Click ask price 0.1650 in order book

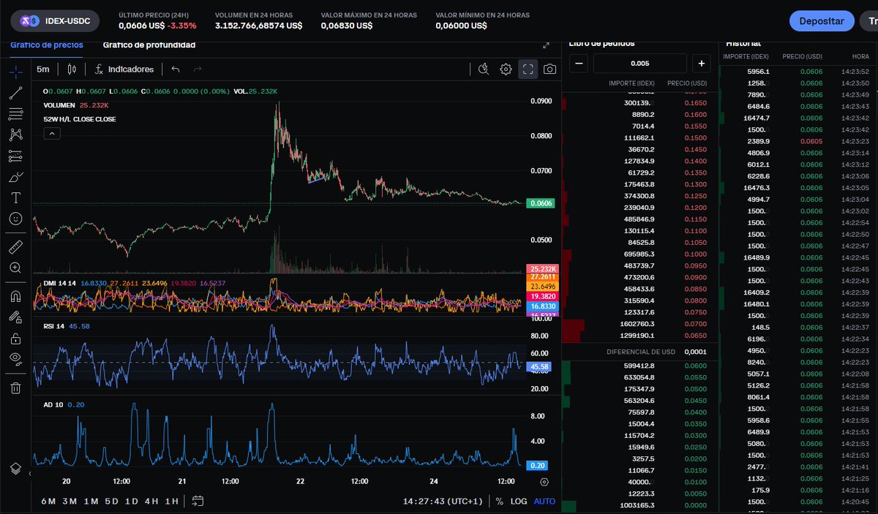pyautogui.click(x=695, y=103)
